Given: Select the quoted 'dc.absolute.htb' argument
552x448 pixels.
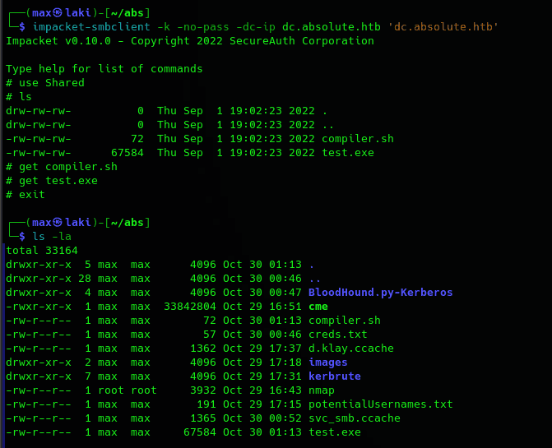Looking at the screenshot, I should point(443,27).
